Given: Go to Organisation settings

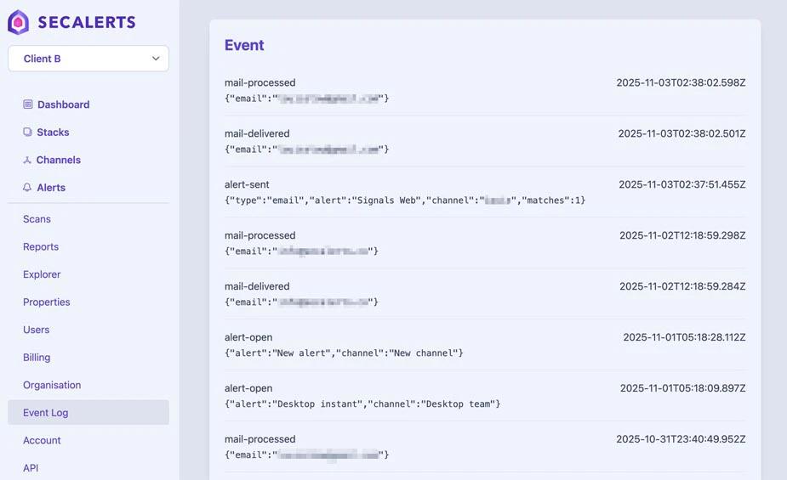Looking at the screenshot, I should click(52, 385).
